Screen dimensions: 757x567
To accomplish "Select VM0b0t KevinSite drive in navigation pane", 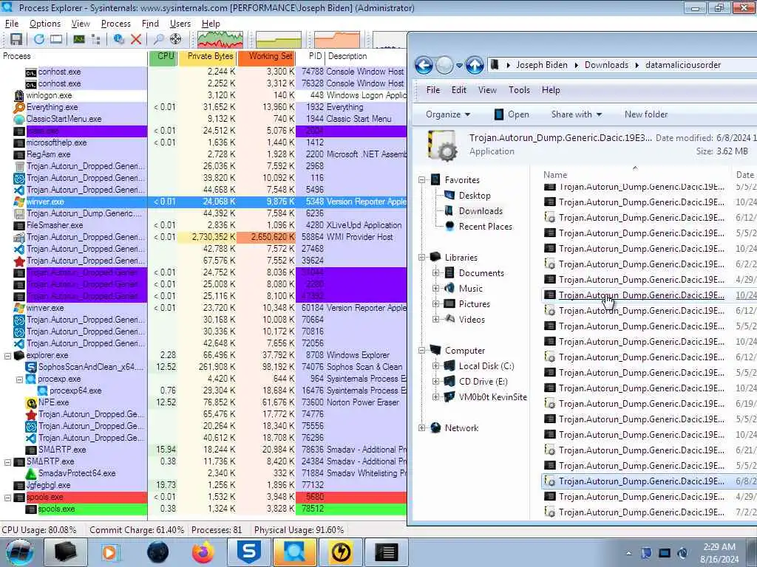I will point(492,397).
